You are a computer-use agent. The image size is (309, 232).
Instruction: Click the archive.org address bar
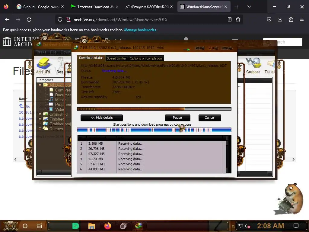(149, 20)
